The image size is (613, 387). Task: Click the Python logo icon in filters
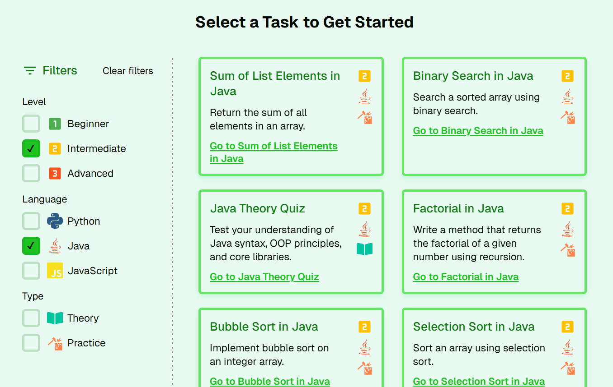click(x=55, y=221)
